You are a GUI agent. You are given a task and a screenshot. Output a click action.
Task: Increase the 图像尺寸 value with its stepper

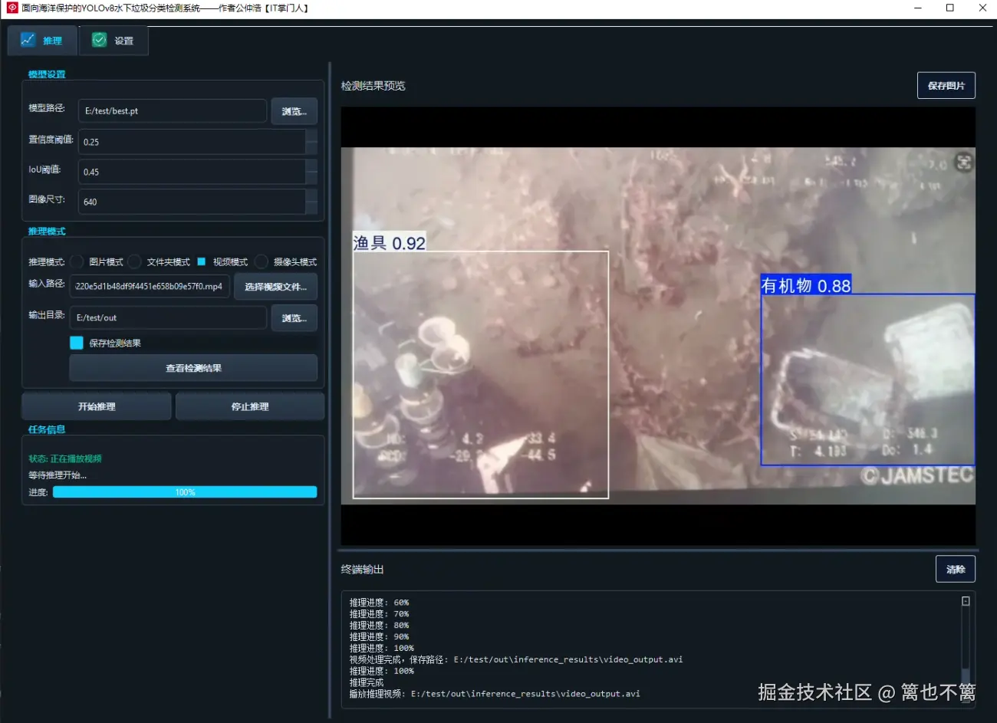tap(312, 196)
